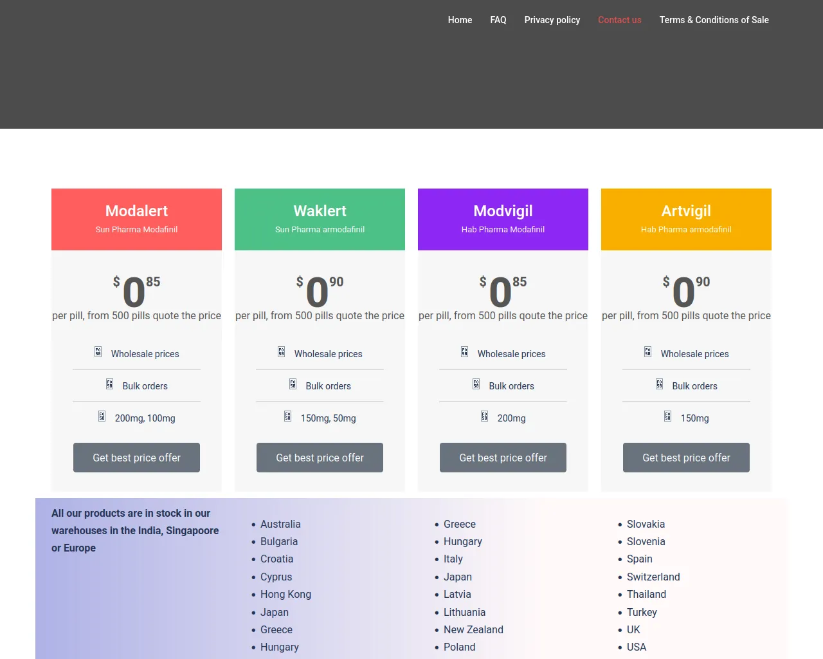Click 'Slovakia' in the country list
The image size is (823, 659).
(646, 524)
